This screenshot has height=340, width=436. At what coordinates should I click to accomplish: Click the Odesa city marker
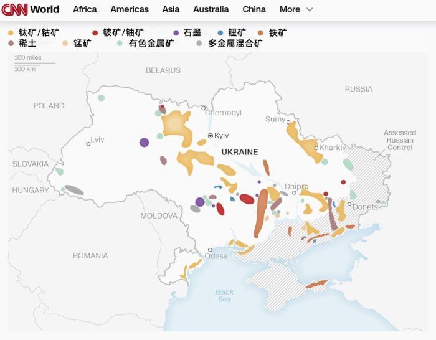[x=210, y=250]
